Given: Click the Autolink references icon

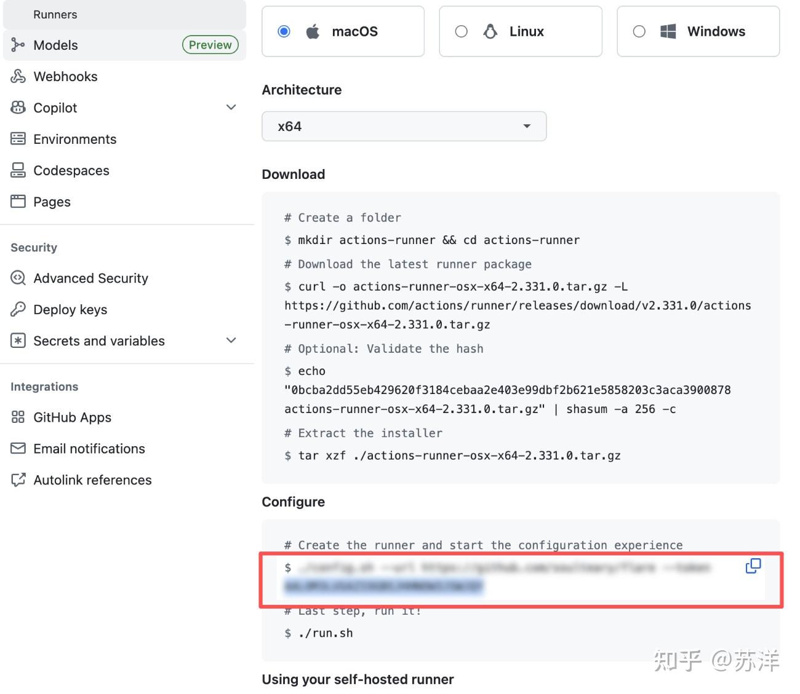Looking at the screenshot, I should (18, 480).
